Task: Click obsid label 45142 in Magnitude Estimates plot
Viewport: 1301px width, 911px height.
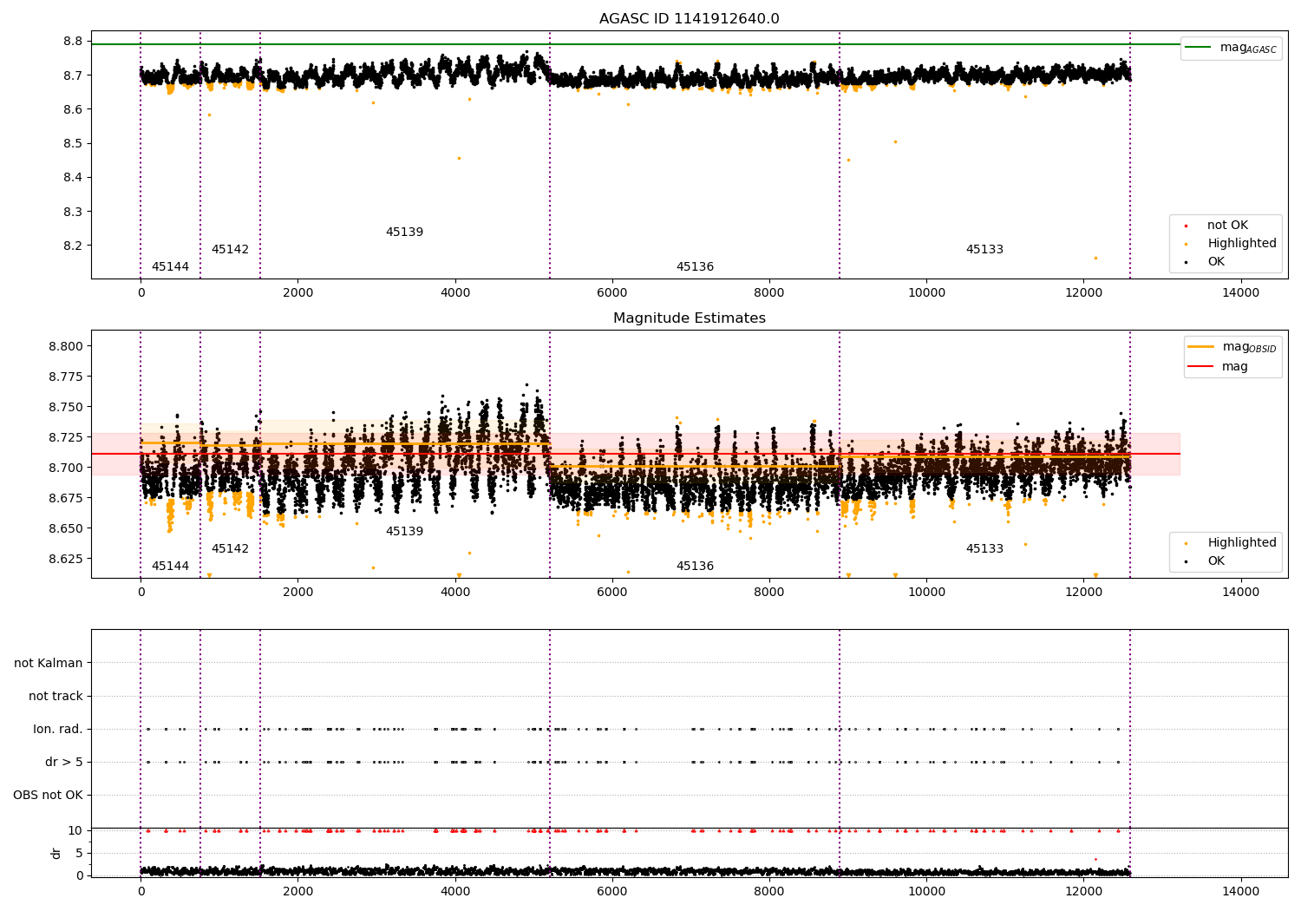Action: pos(230,549)
